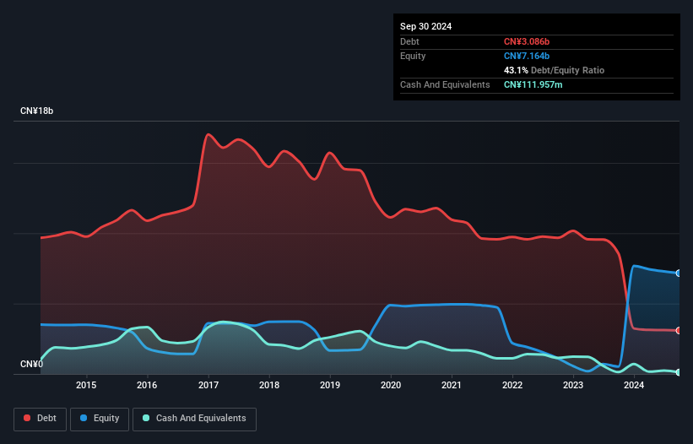
Task: Click the CN¥0 y-axis label
Action: tap(32, 364)
